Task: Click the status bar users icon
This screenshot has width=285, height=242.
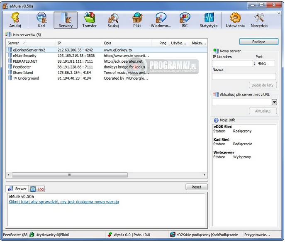Action: 32,235
